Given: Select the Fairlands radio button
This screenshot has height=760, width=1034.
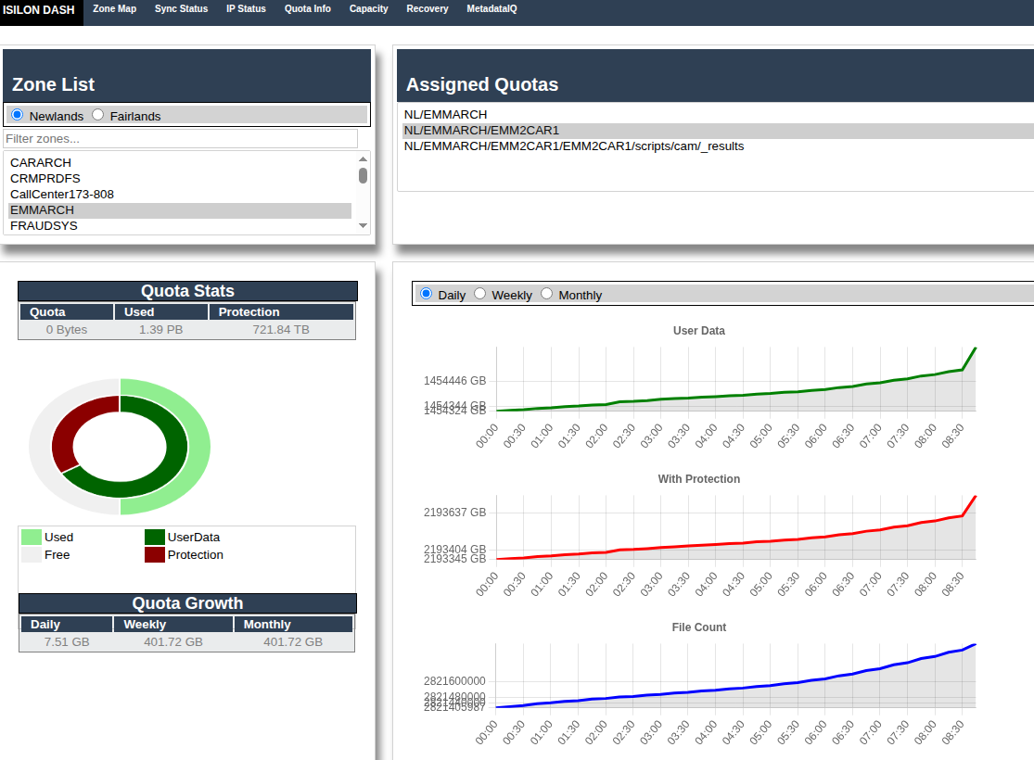Looking at the screenshot, I should (x=98, y=115).
